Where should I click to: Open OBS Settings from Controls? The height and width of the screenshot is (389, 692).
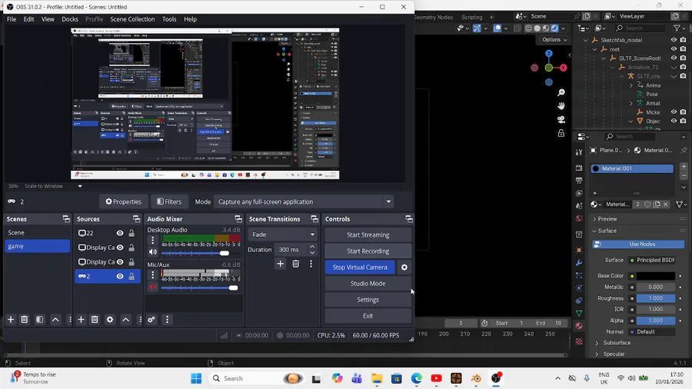[368, 300]
